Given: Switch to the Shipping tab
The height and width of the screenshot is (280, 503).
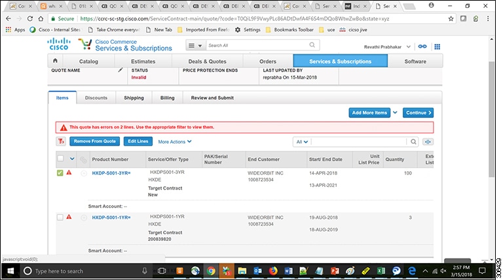Looking at the screenshot, I should click(134, 98).
